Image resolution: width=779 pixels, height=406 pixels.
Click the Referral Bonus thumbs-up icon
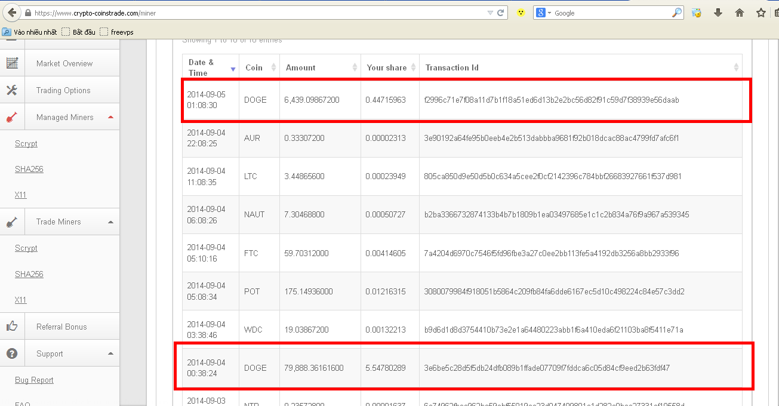12,327
